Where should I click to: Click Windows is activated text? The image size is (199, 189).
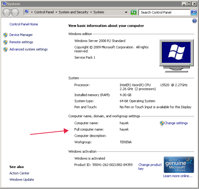[x=89, y=158]
